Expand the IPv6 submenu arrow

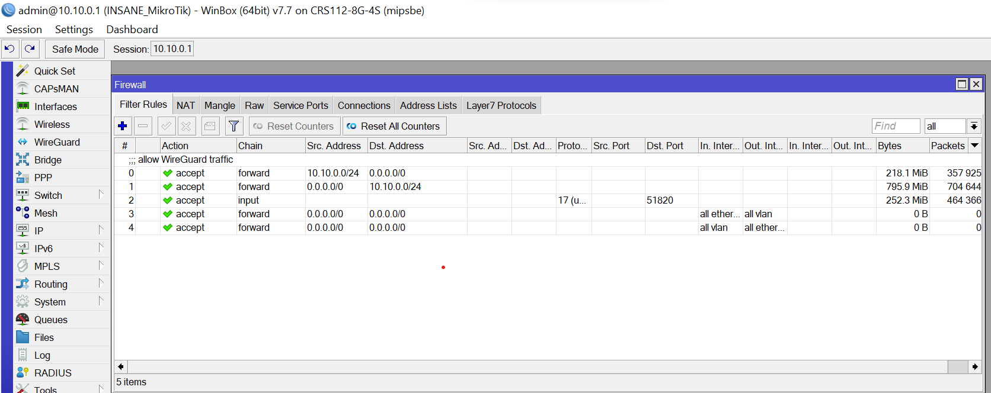(x=101, y=247)
